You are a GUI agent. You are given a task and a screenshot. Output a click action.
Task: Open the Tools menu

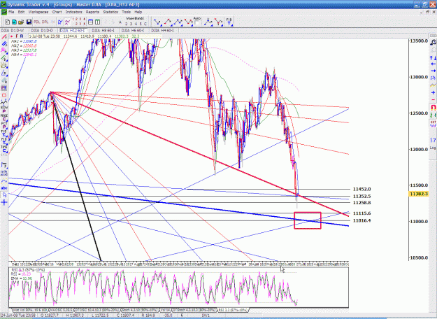pyautogui.click(x=126, y=12)
